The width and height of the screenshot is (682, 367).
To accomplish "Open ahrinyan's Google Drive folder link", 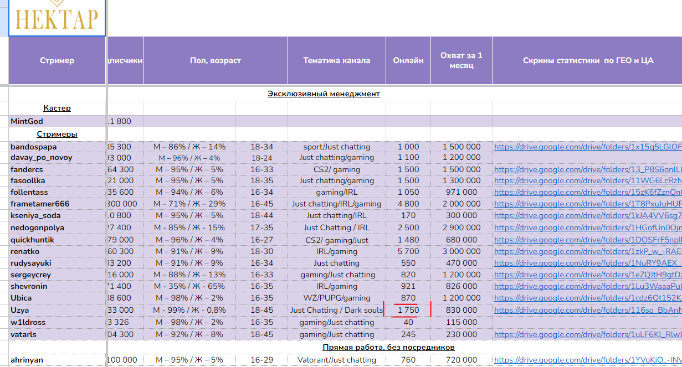I will [x=588, y=360].
